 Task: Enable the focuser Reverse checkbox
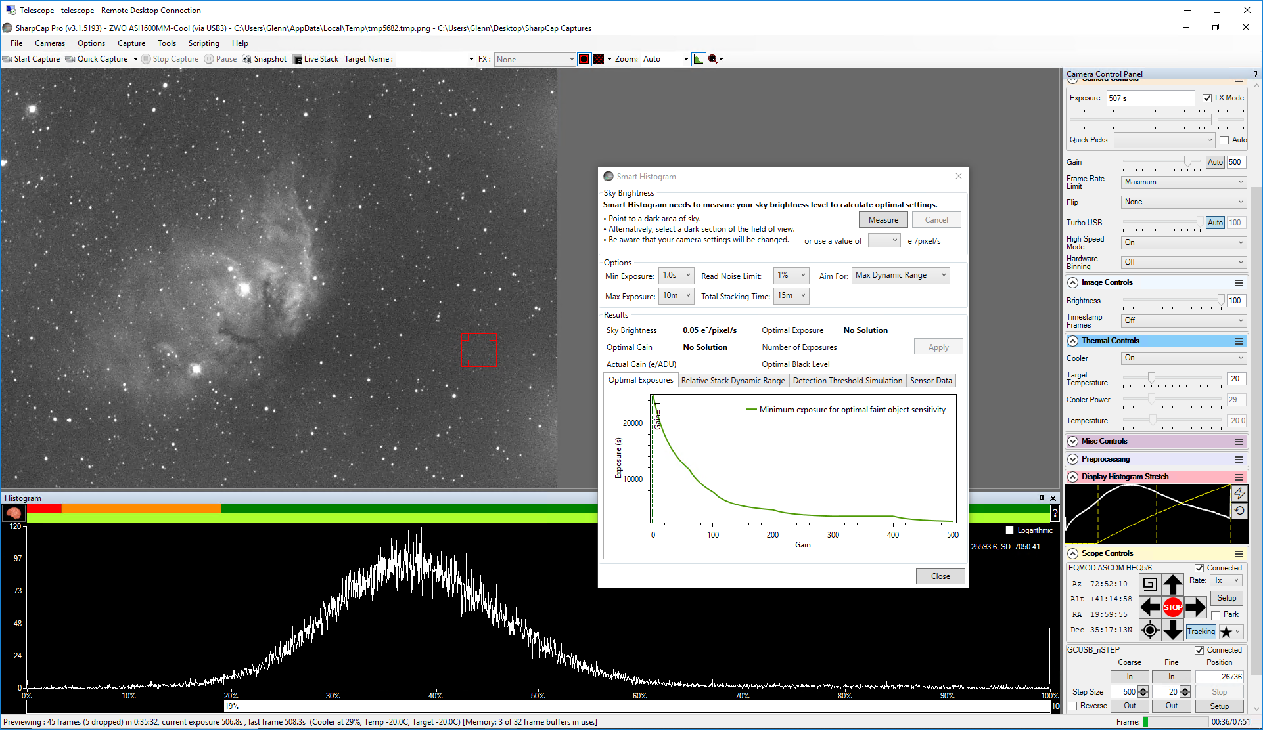click(1072, 706)
